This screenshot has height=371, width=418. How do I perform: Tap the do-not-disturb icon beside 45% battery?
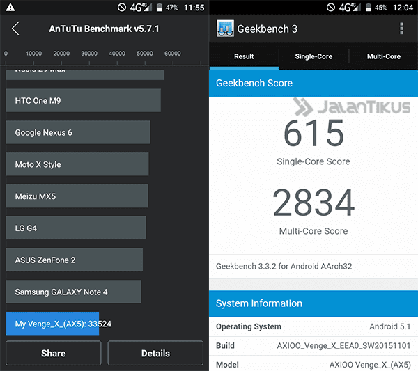pos(331,7)
